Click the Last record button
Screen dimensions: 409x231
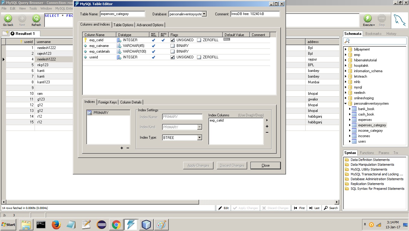(x=315, y=208)
